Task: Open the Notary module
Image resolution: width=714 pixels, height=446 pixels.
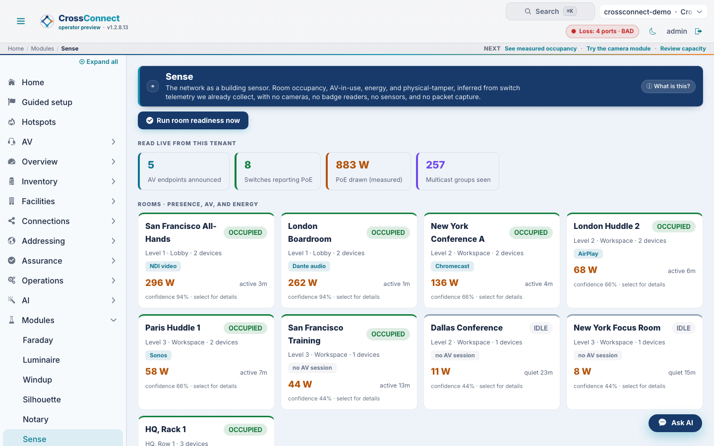Action: pyautogui.click(x=63, y=419)
